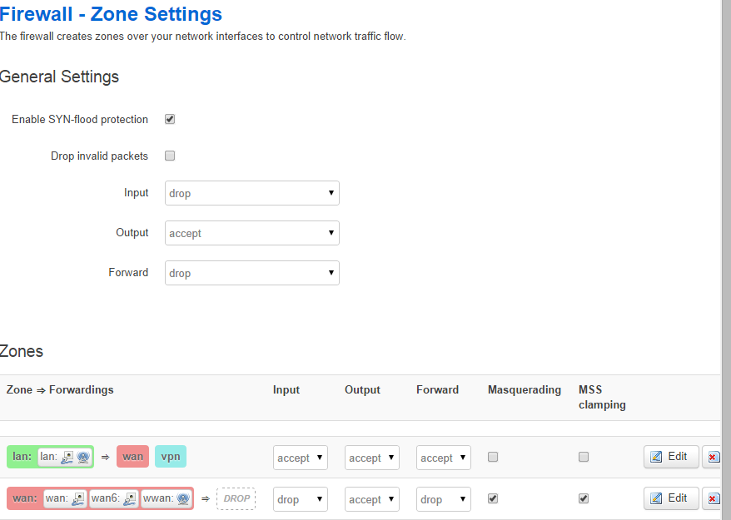Screen dimensions: 731x520
Task: Delete the wan zone with red X
Action: coord(713,498)
